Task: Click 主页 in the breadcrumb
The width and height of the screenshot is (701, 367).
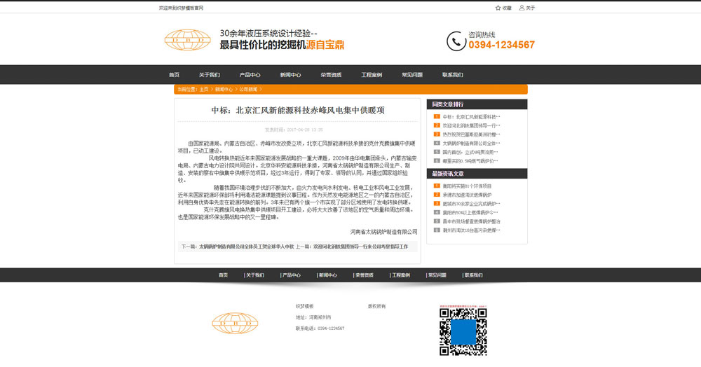Action: click(x=204, y=89)
